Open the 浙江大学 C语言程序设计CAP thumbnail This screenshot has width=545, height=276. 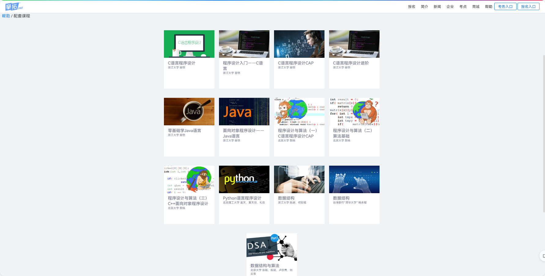click(x=299, y=44)
